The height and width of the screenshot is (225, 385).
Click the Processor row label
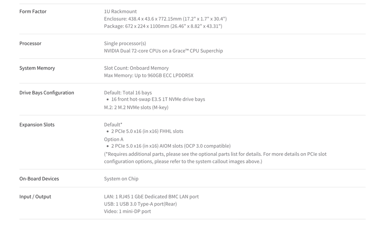(x=30, y=43)
